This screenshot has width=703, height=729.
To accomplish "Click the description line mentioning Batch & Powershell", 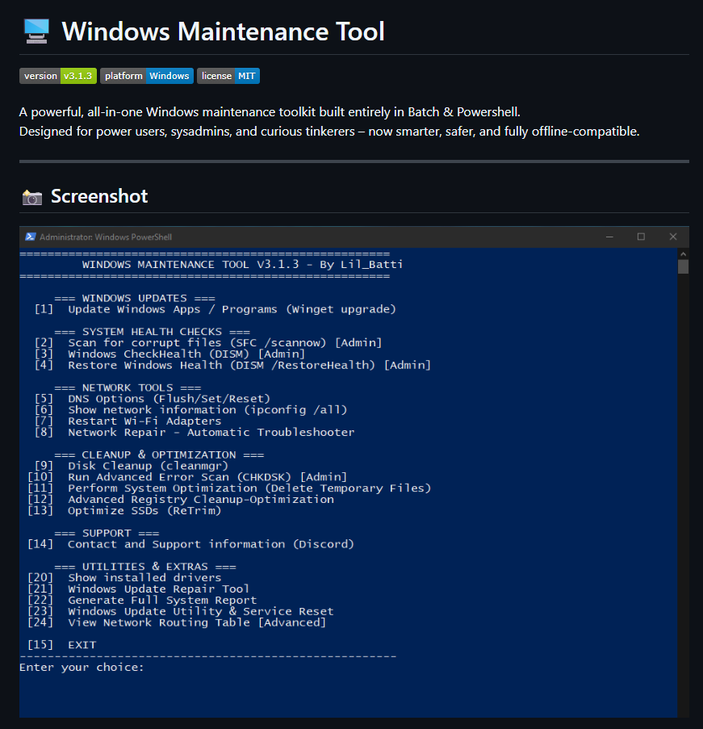I will click(270, 112).
